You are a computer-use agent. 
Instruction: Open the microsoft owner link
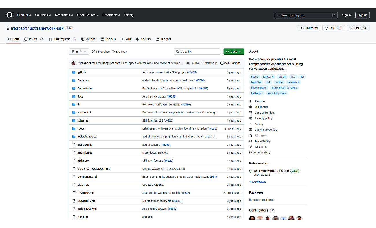19,28
